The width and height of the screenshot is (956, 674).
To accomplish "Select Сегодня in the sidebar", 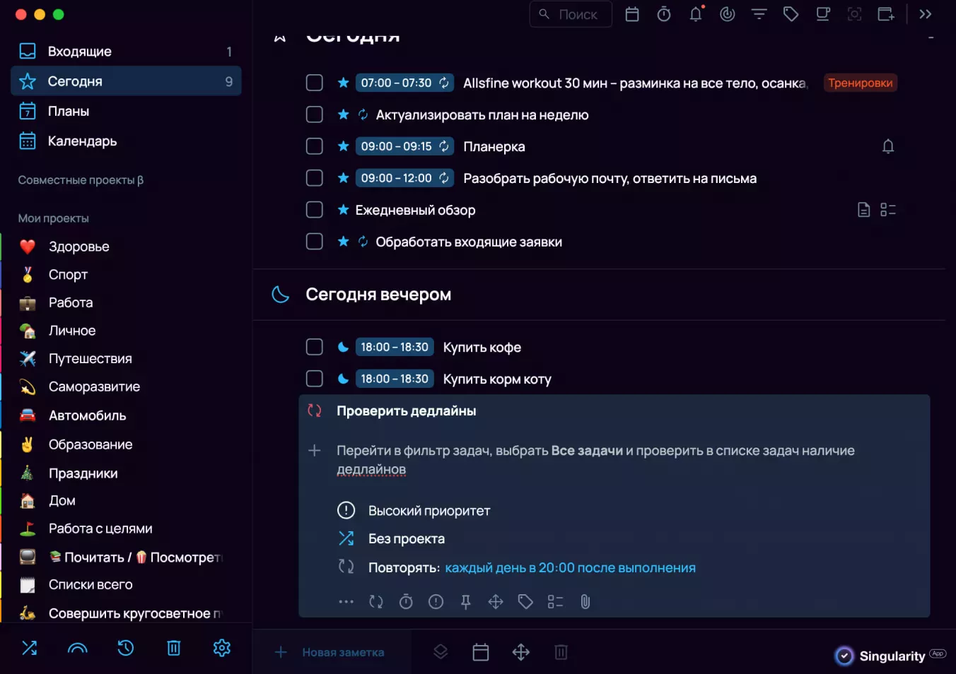I will [126, 81].
